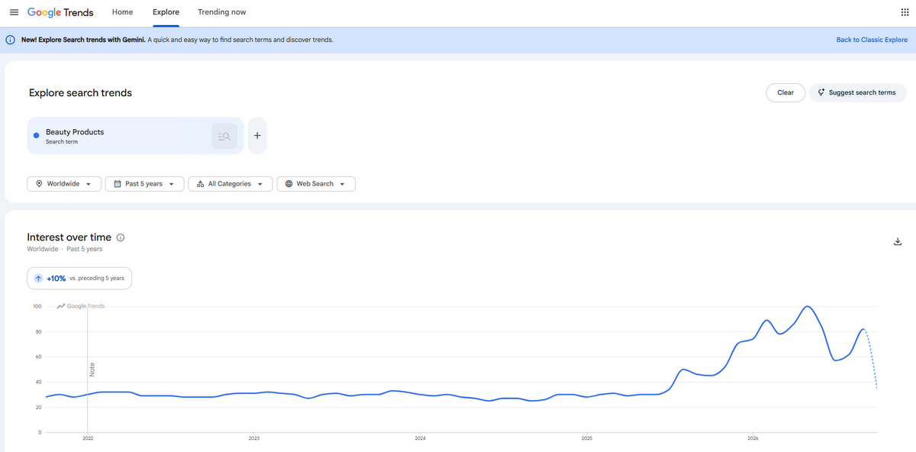
Task: Click the 2025 axis label
Action: coord(586,438)
